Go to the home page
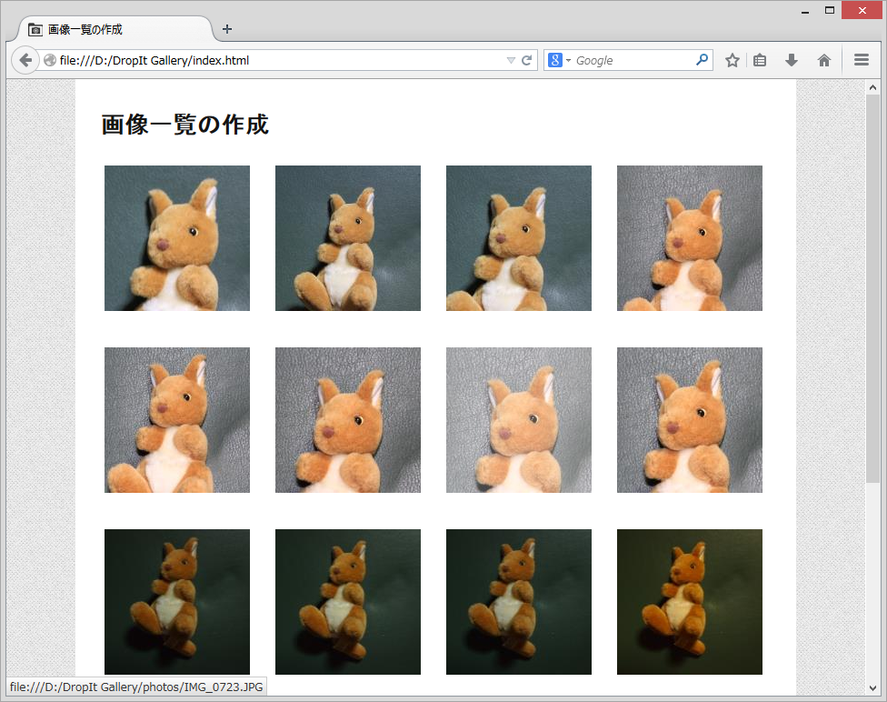887x702 pixels. click(x=822, y=59)
